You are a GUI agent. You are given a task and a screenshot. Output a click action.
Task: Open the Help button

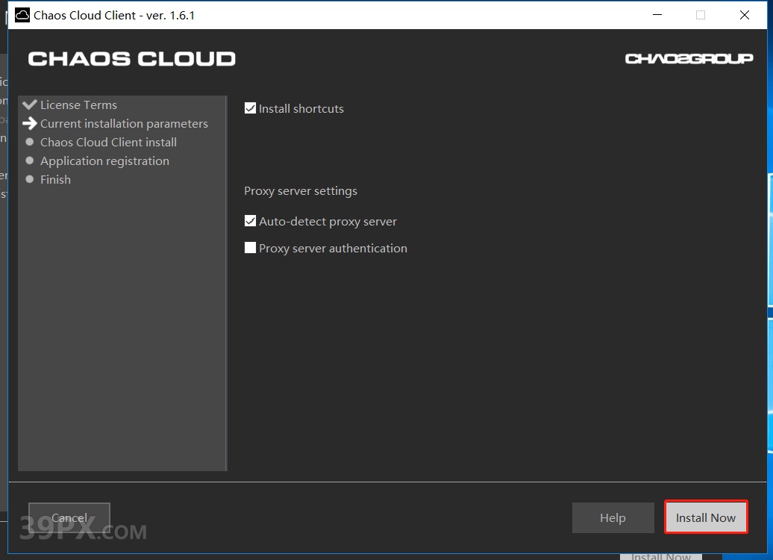(613, 517)
